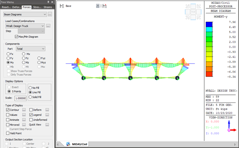The image size is (239, 148).
Task: Switch to the Strains tab
Action: pyautogui.click(x=48, y=7)
